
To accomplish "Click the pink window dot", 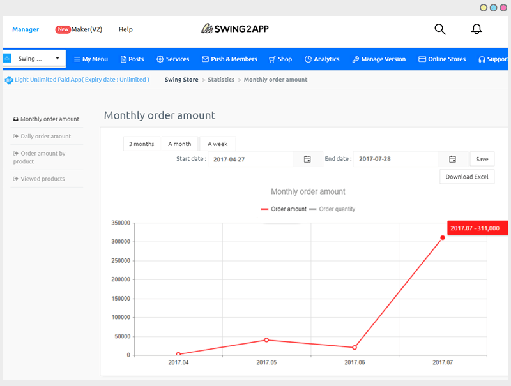I will click(x=504, y=8).
